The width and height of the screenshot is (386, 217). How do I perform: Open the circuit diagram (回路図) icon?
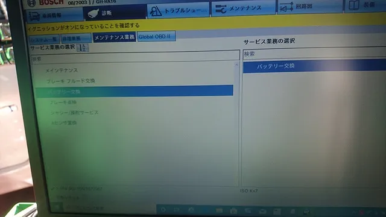click(x=286, y=7)
